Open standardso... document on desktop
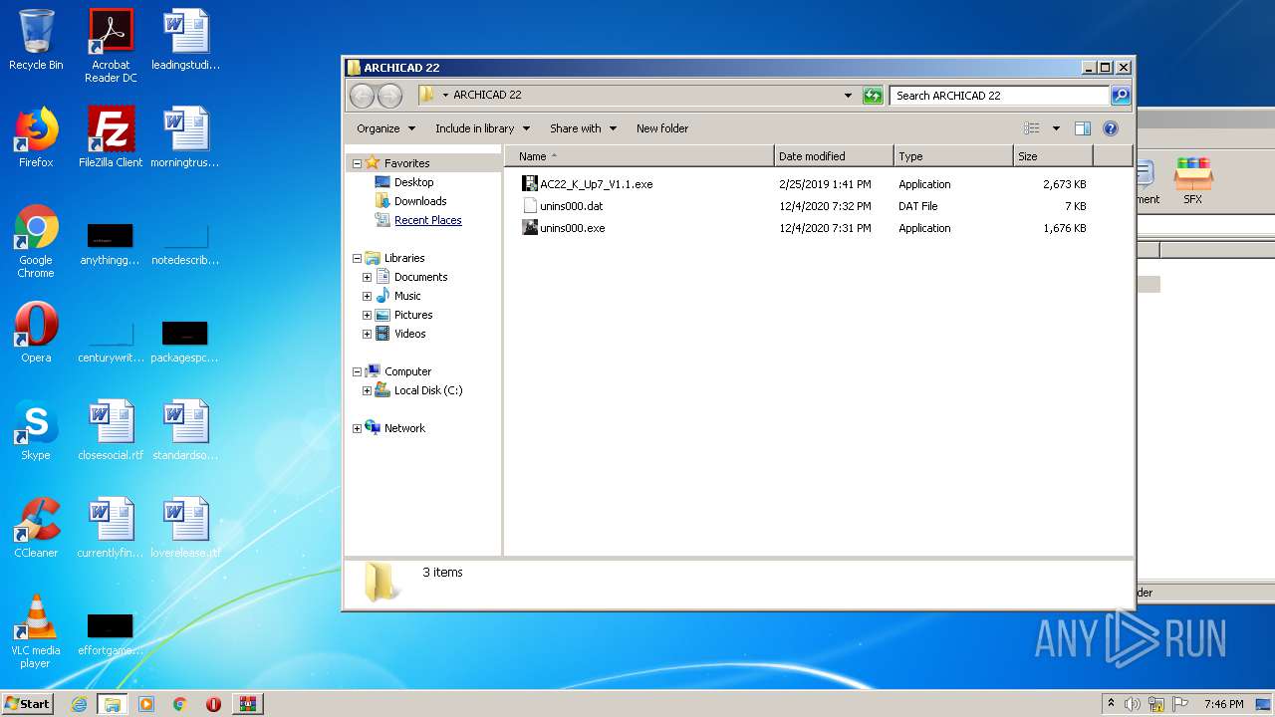This screenshot has width=1275, height=717. click(185, 430)
